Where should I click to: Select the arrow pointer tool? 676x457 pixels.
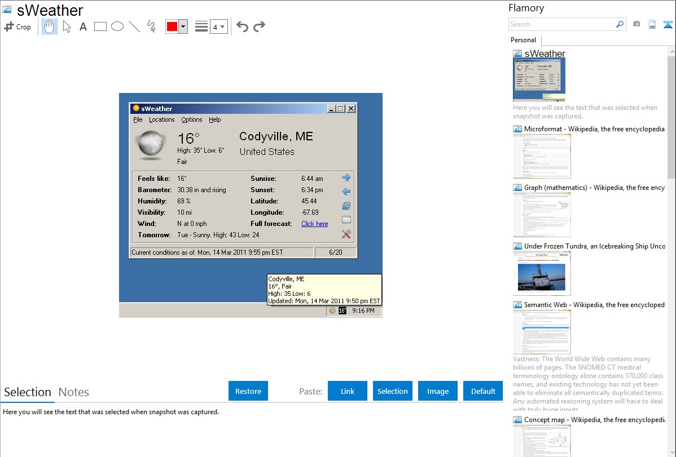pos(67,26)
